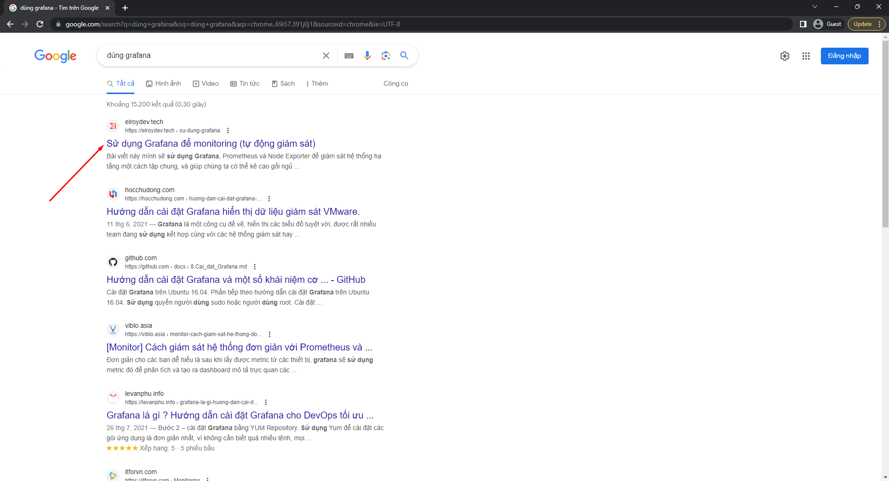Open the viblo.asia result options menu
The image size is (889, 481).
pos(270,334)
